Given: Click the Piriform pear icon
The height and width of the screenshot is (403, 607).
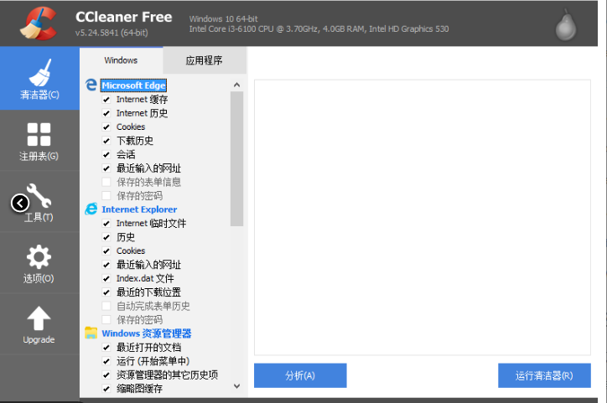Looking at the screenshot, I should click(566, 25).
